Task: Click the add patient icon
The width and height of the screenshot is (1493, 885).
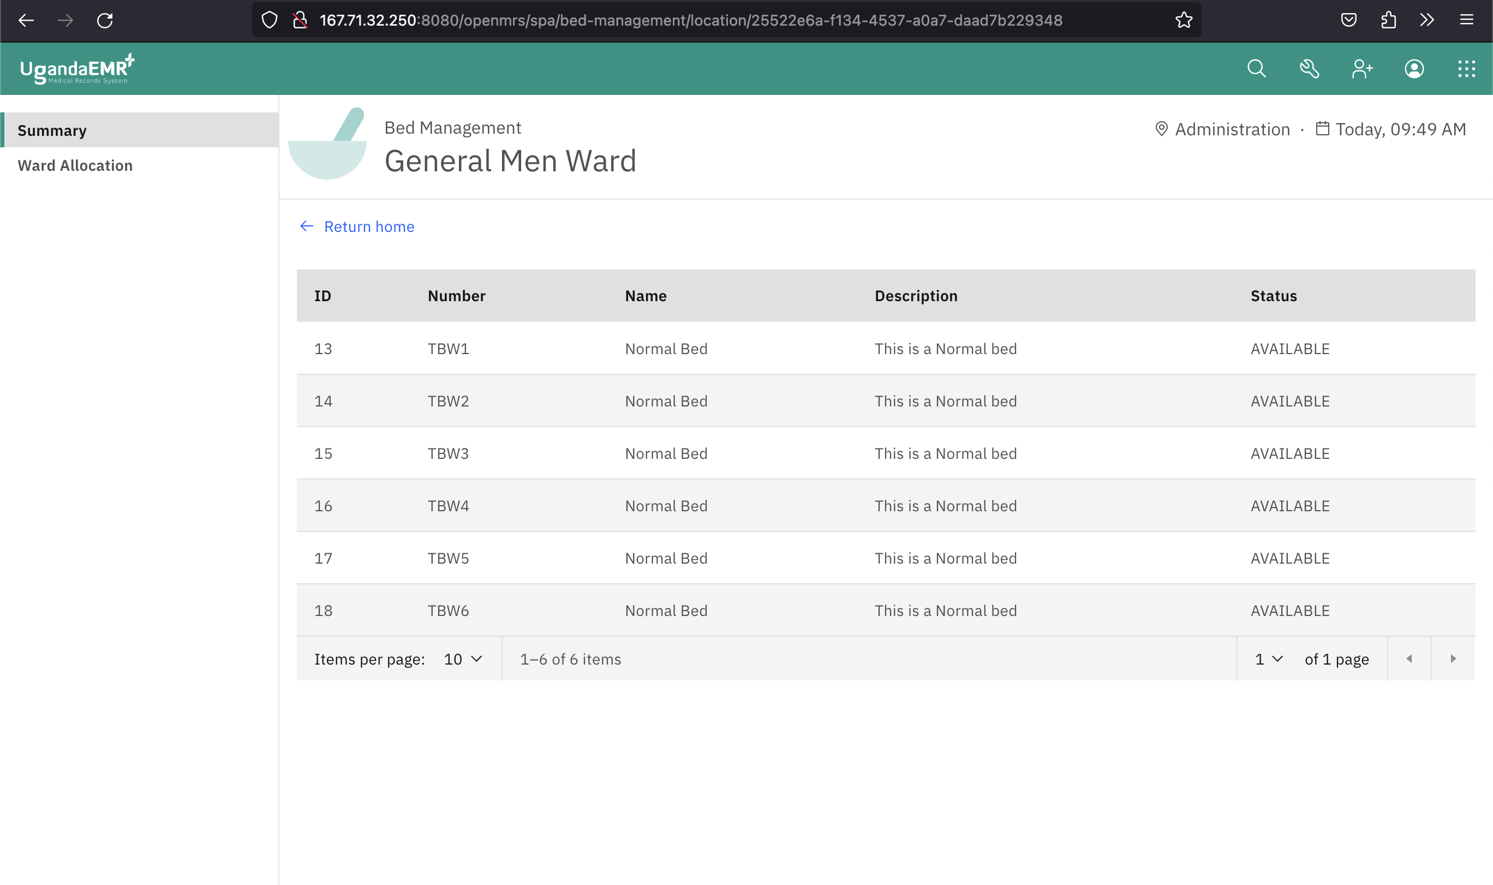Action: (x=1362, y=69)
